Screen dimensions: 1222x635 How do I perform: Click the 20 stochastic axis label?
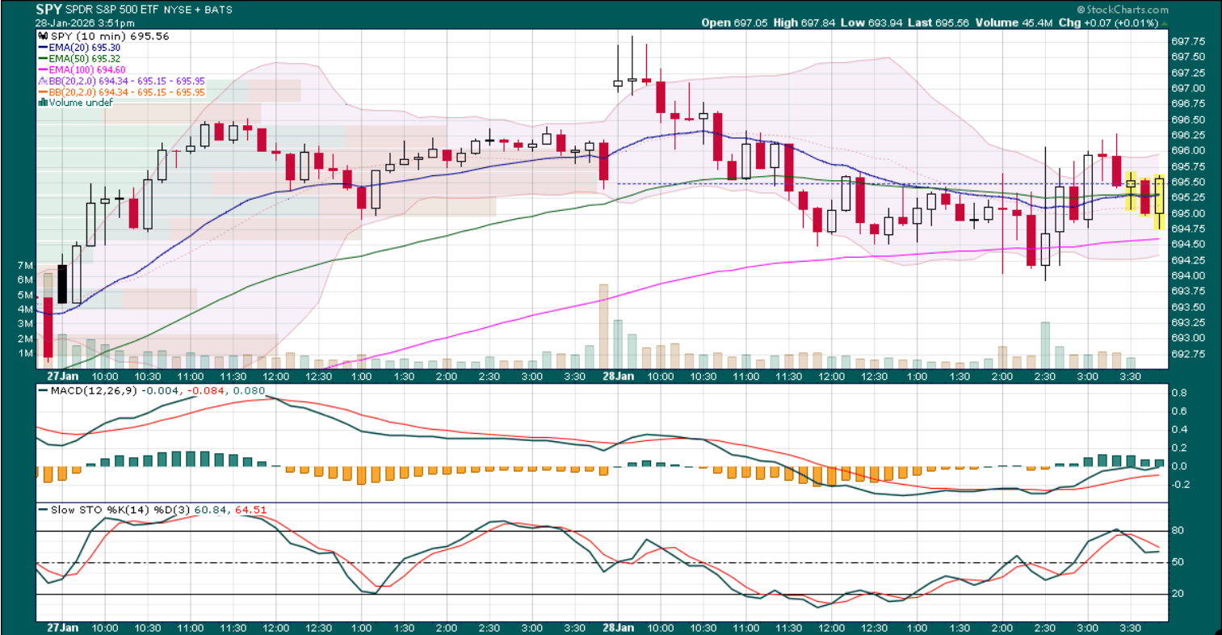click(1178, 594)
